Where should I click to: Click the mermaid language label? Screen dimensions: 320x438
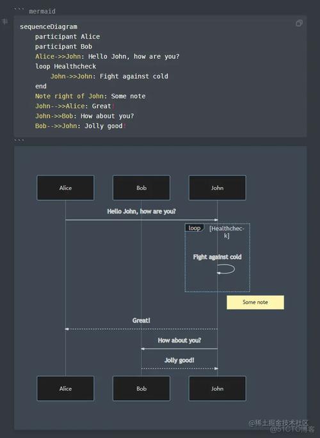point(42,12)
